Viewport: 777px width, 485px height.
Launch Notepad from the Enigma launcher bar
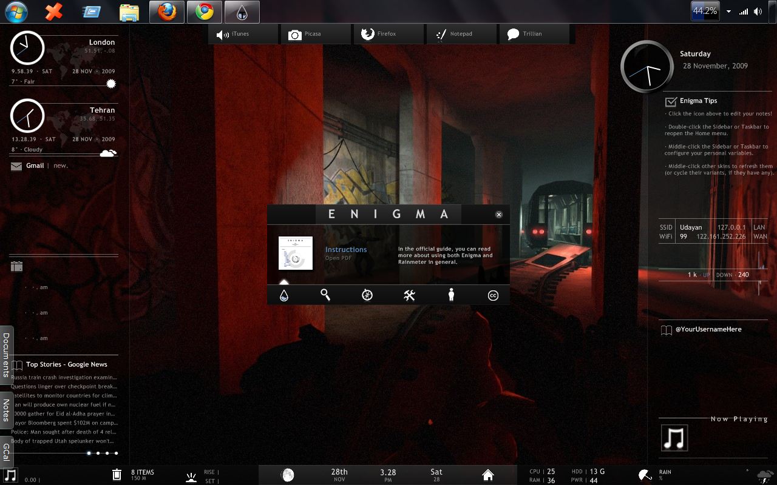pyautogui.click(x=461, y=35)
